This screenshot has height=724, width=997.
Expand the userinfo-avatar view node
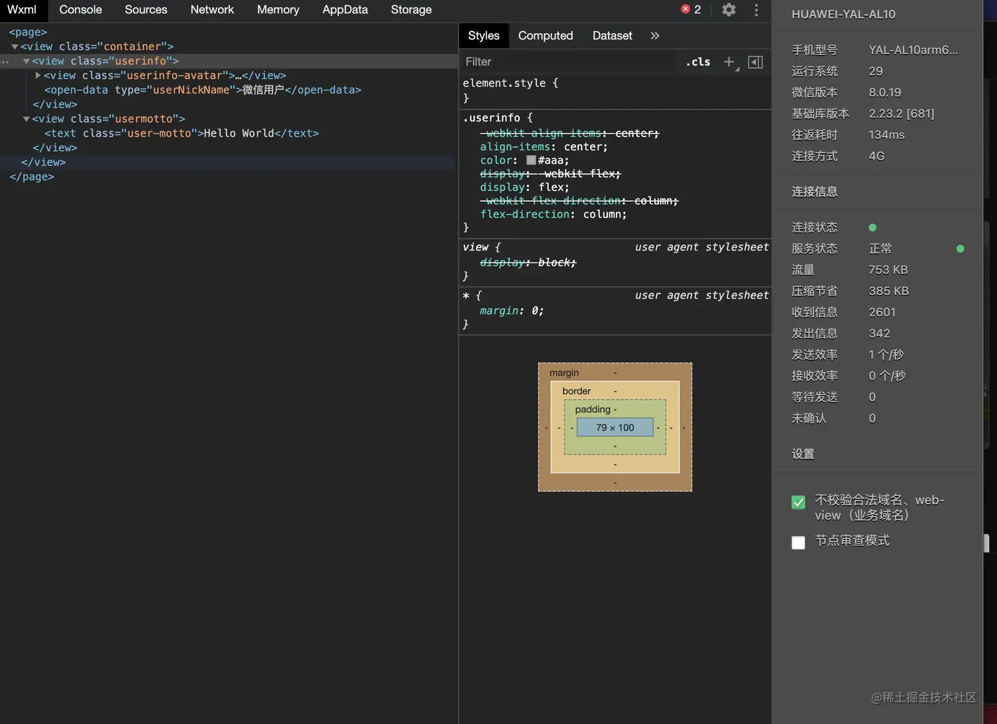point(38,75)
